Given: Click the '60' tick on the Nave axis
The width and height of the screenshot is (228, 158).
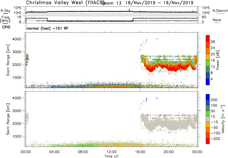Looking at the screenshot, I should pos(204,17).
